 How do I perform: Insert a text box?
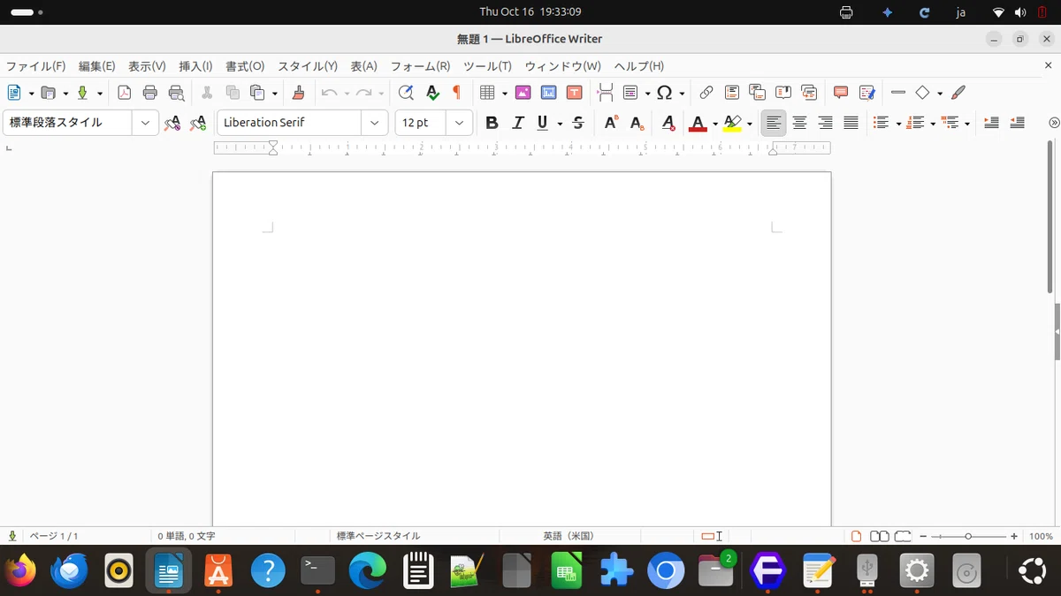pyautogui.click(x=574, y=93)
